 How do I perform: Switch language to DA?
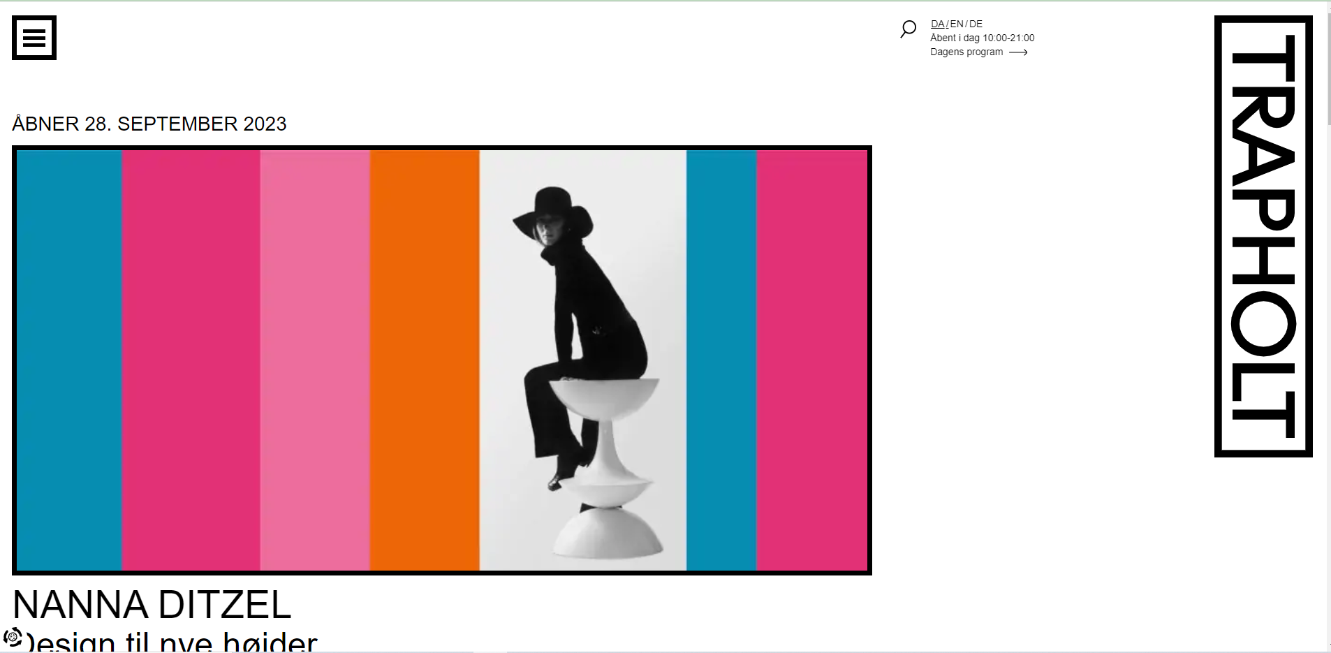click(937, 24)
